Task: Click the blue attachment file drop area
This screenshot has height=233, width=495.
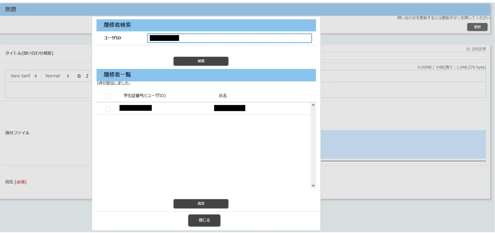Action: (403, 144)
